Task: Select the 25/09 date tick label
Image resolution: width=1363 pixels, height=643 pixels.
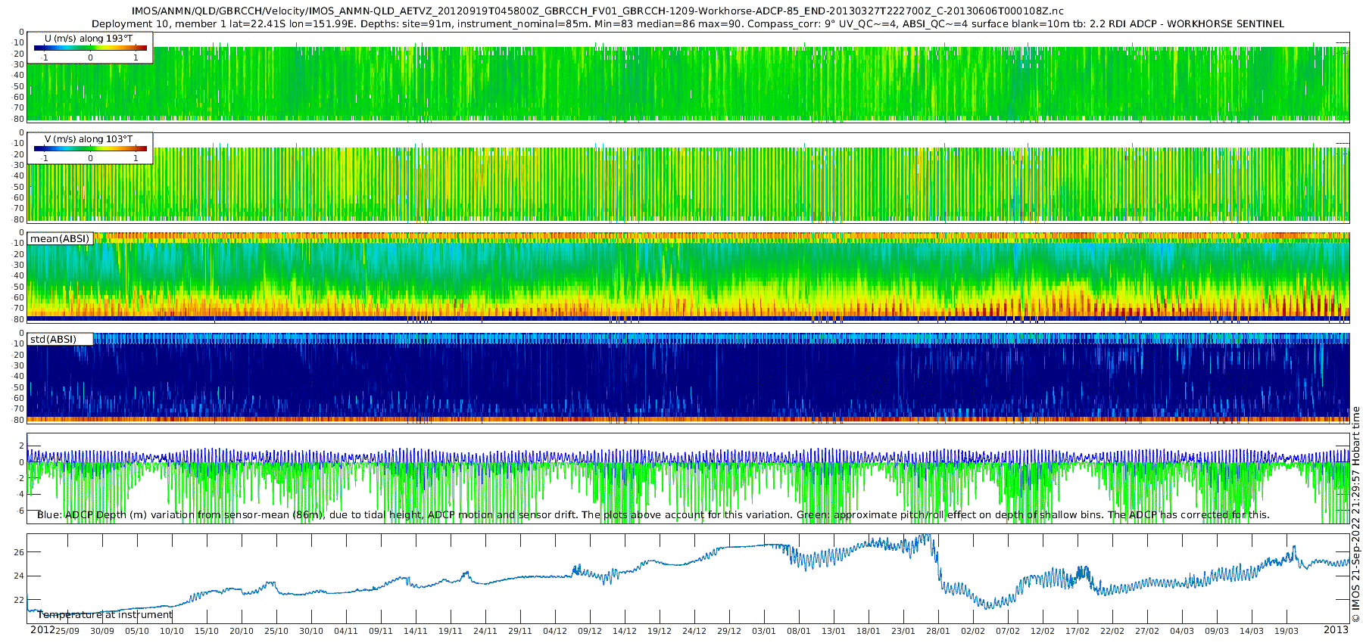Action: pos(67,631)
